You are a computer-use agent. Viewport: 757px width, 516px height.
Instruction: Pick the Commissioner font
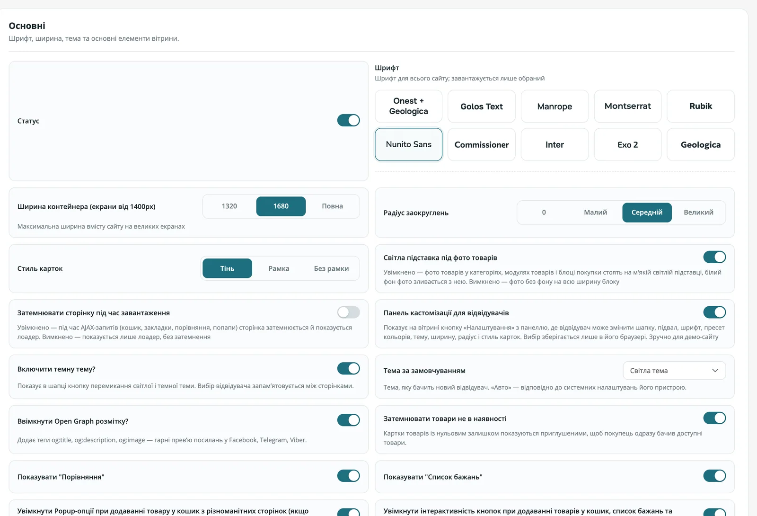(x=482, y=144)
